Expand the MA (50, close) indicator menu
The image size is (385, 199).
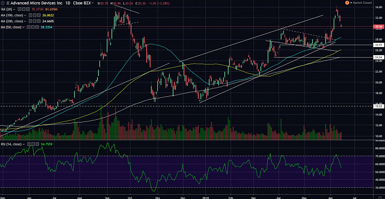coord(24,27)
